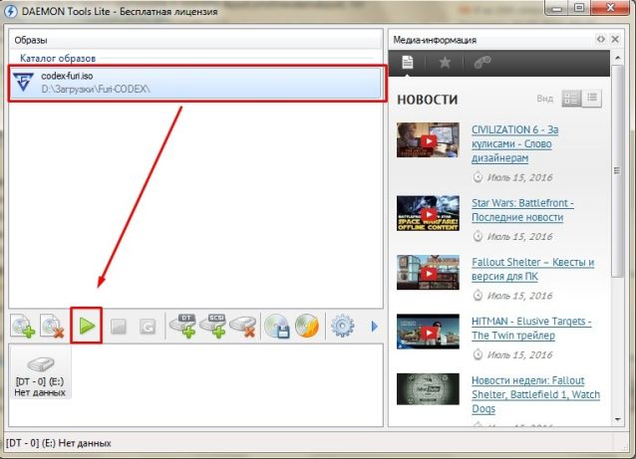
Task: Click the status bar text [DT - 0] (E:)
Action: pyautogui.click(x=31, y=443)
